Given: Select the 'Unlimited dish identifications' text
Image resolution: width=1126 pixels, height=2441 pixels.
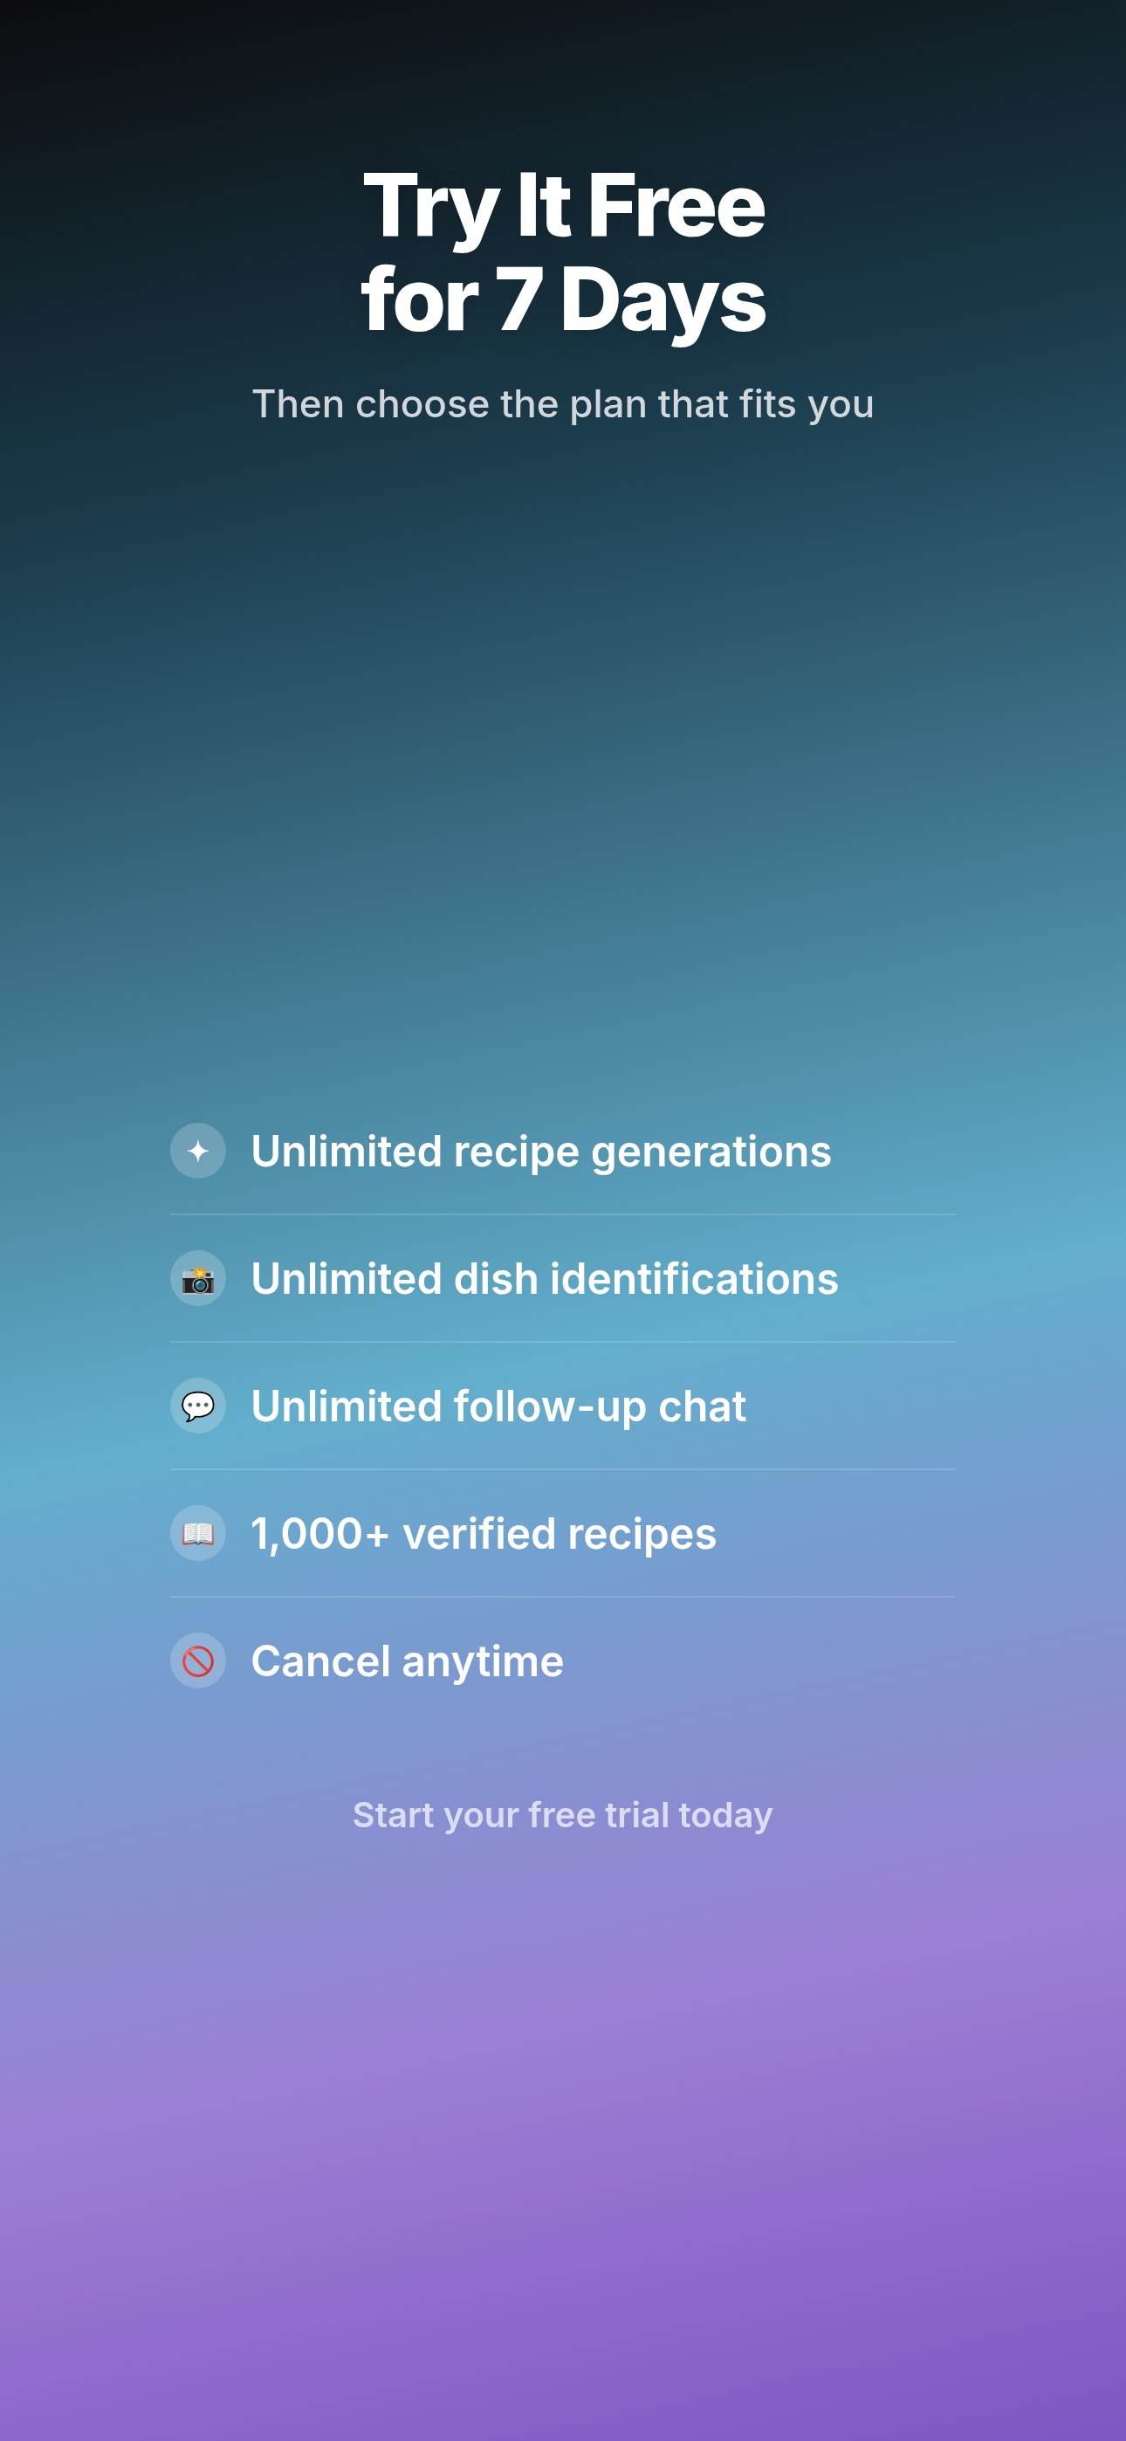Looking at the screenshot, I should click(x=544, y=1278).
